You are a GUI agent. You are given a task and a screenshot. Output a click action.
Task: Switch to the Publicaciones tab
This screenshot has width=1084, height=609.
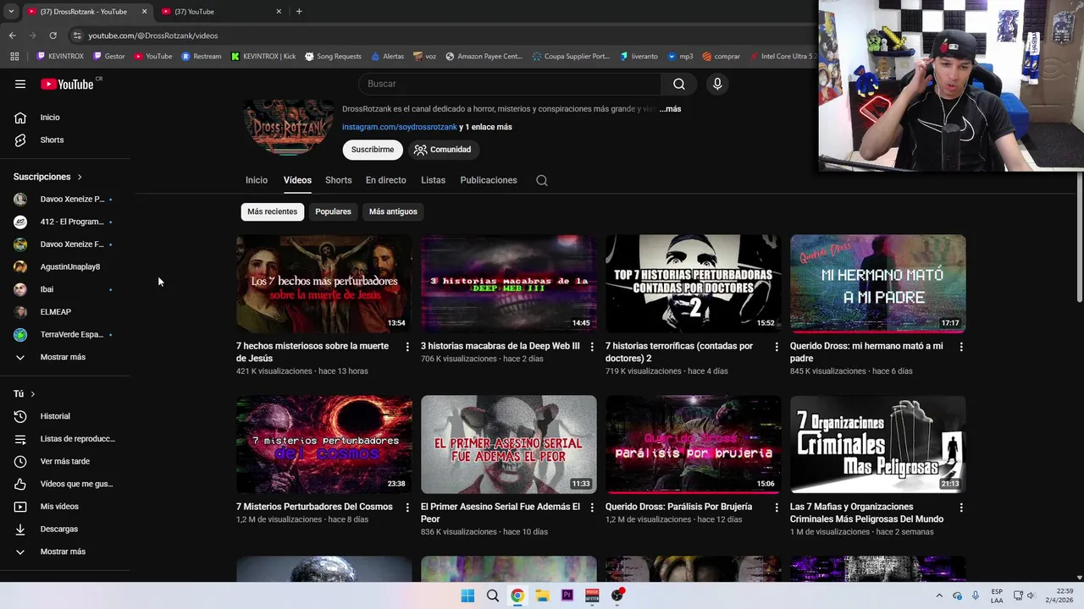(x=489, y=180)
